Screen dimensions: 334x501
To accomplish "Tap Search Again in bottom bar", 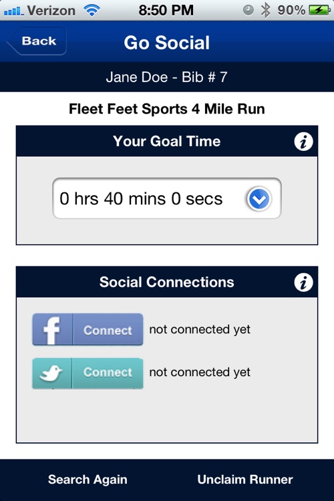I will click(x=88, y=480).
